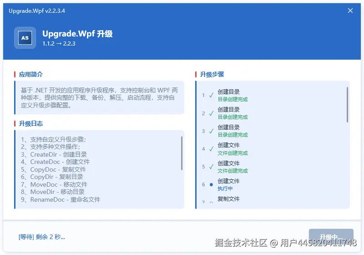Click step 1 创建目录 title
The image size is (364, 255).
point(228,92)
